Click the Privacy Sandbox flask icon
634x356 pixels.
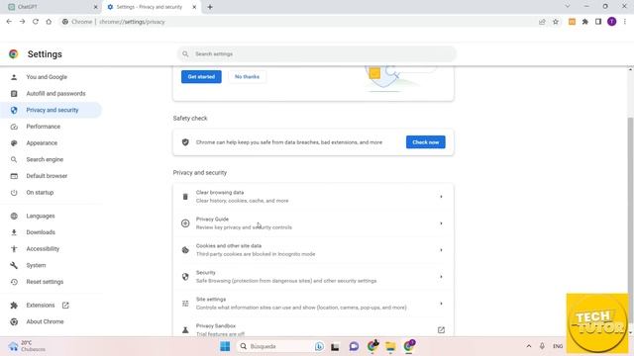point(185,330)
